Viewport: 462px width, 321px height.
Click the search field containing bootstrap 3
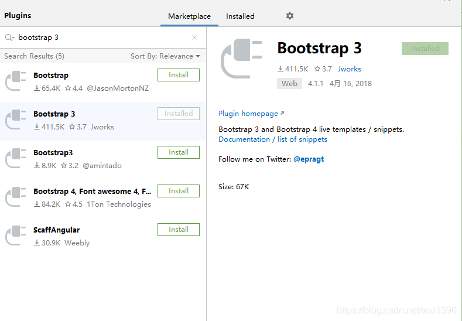coord(102,37)
